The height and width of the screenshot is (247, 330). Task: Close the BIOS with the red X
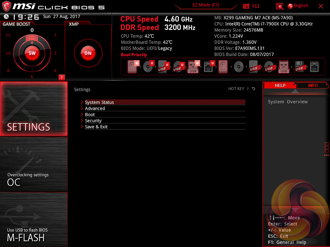coord(321,6)
